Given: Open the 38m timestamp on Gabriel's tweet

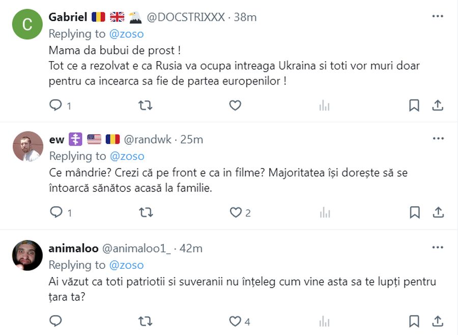Looking at the screenshot, I should (x=245, y=17).
